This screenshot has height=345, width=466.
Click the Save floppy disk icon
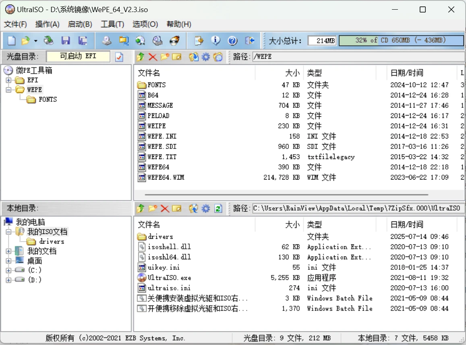coord(66,41)
